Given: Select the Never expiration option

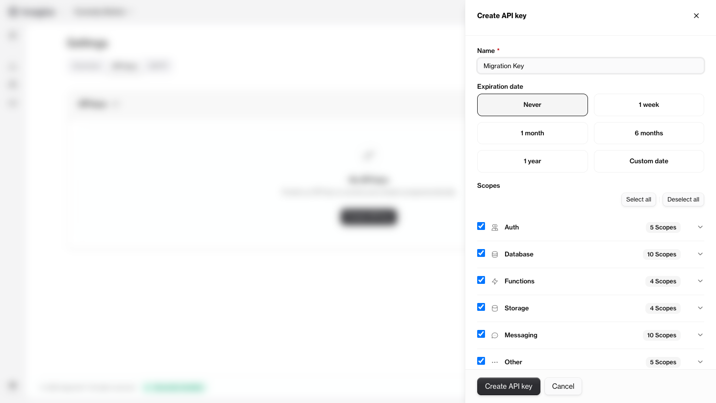Looking at the screenshot, I should point(532,104).
